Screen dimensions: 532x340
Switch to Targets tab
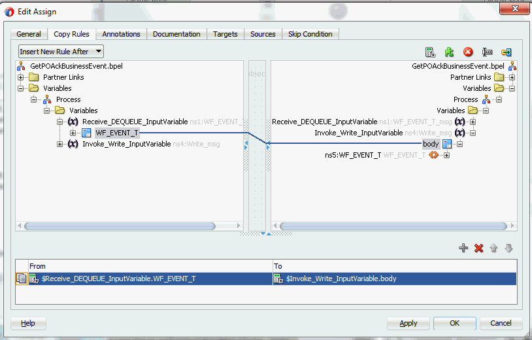225,34
